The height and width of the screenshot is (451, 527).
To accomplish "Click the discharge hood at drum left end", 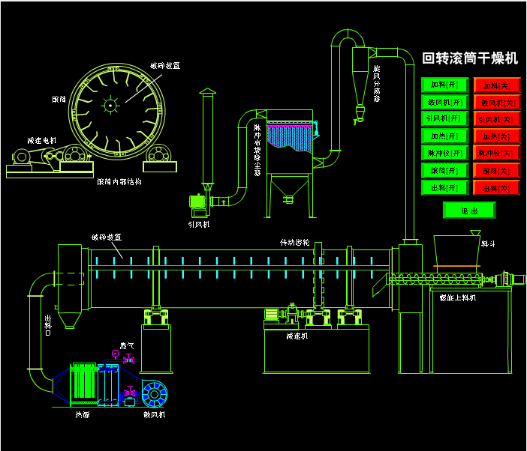I will pyautogui.click(x=70, y=286).
